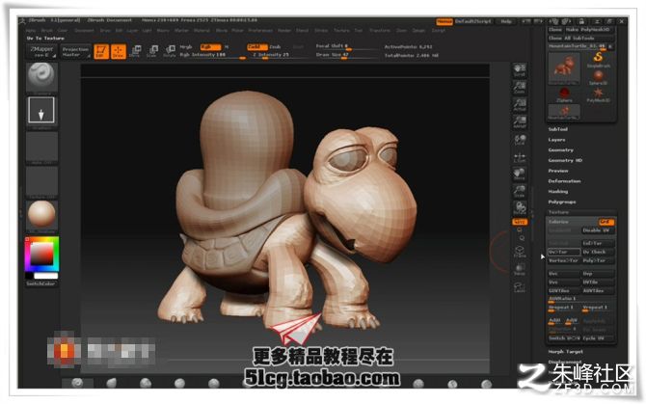Viewport: 646px width, 404px height.
Task: Click the Transp transparency icon
Action: coord(520,269)
